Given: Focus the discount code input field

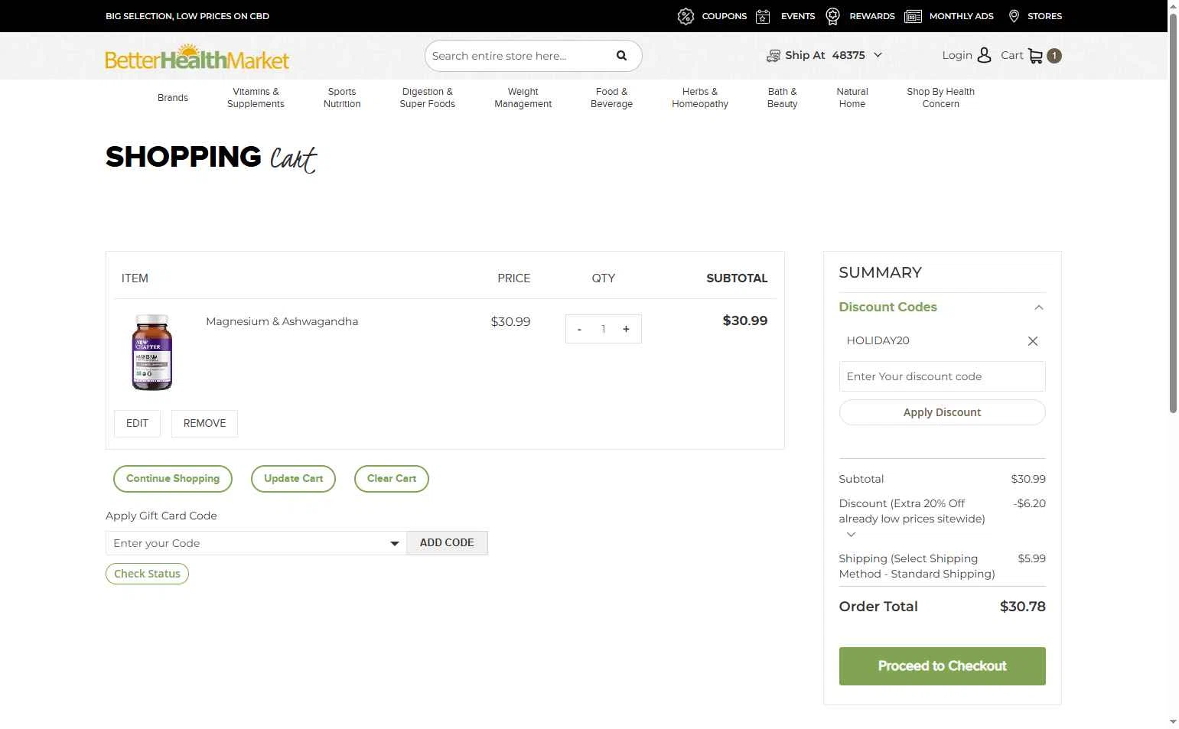Looking at the screenshot, I should point(942,376).
